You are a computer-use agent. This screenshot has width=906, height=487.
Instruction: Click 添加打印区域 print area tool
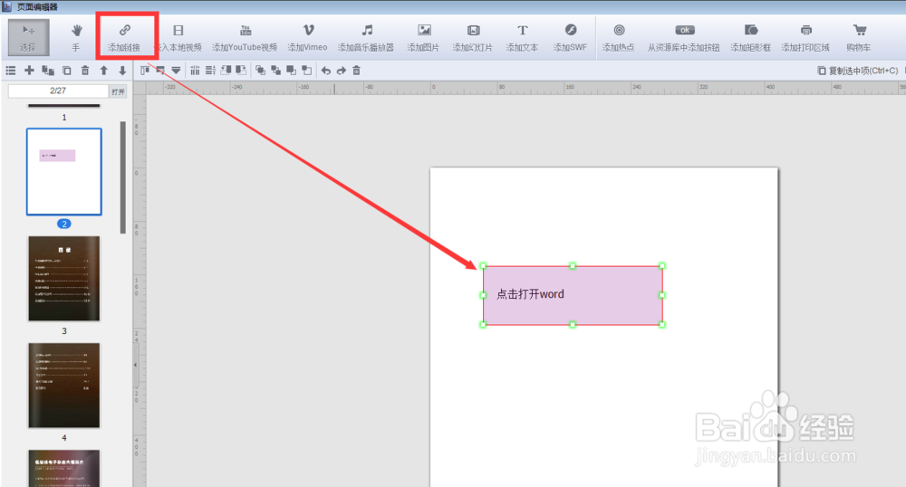click(806, 37)
